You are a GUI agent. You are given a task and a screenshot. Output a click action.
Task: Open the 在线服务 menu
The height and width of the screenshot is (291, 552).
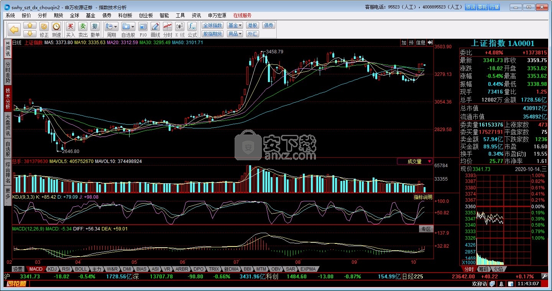coord(242,15)
